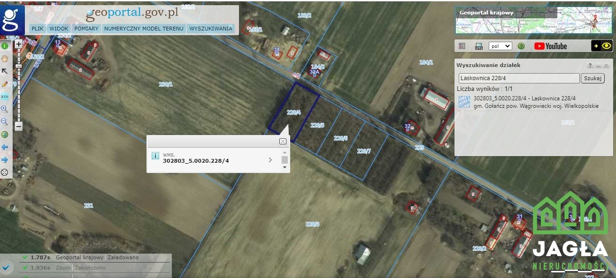This screenshot has width=616, height=278.
Task: Open the XYH coordinates tool
Action: (x=5, y=97)
